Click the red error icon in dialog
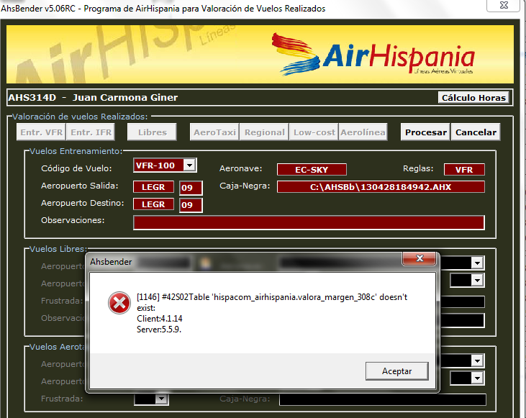526x418 pixels. point(119,303)
